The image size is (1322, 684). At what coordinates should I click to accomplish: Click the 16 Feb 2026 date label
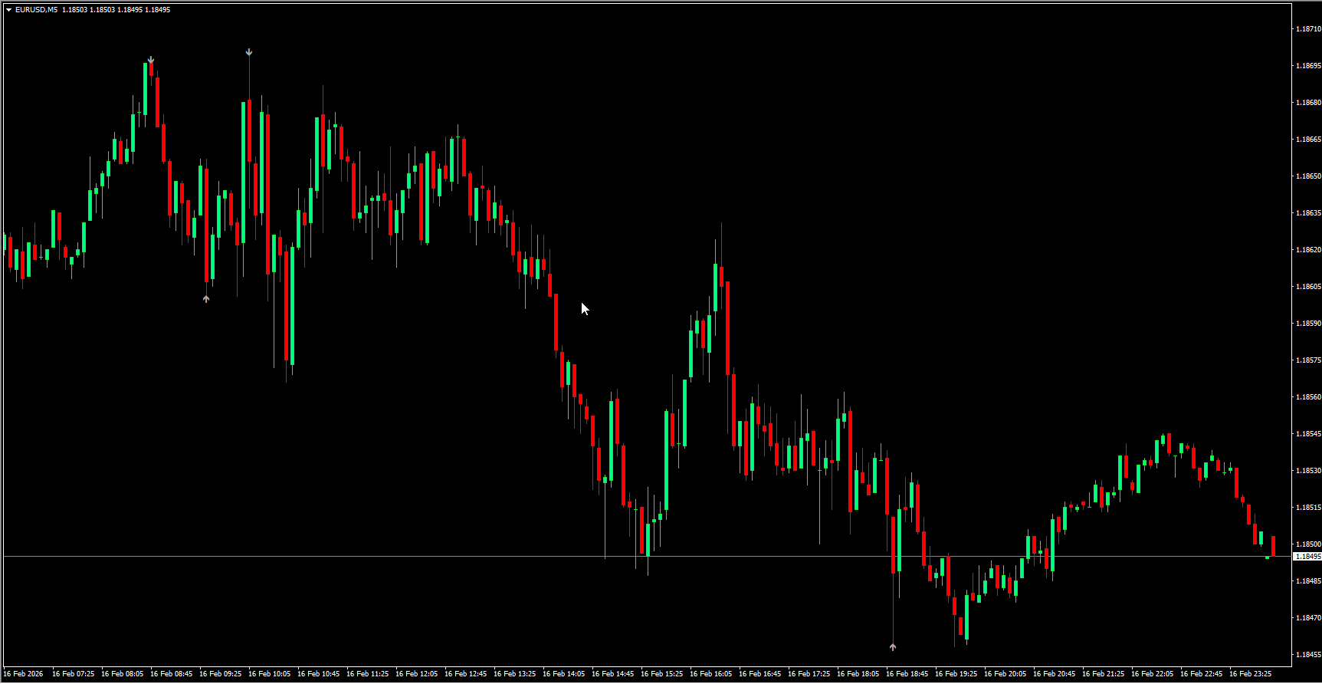click(23, 674)
